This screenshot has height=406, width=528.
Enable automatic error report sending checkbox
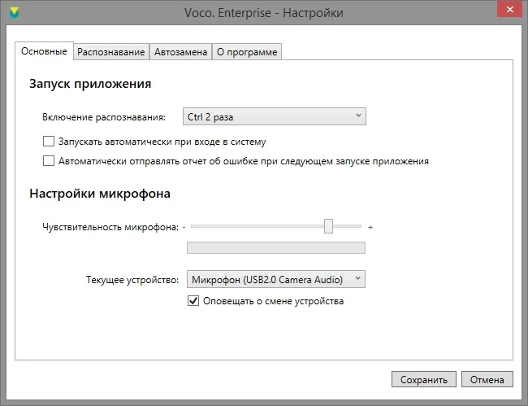49,161
